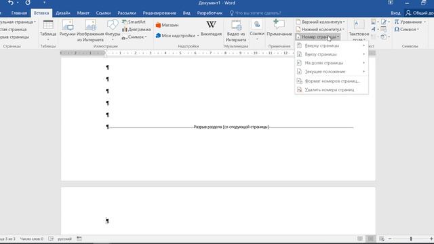
Task: Switch to Print Layout view icon
Action: (x=371, y=239)
